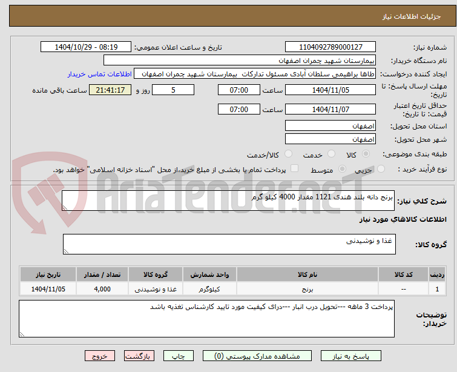Image resolution: width=457 pixels, height=372 pixels.
Task: Click the جزئیات اطلاعات نیاز page title
Action: 412,16
